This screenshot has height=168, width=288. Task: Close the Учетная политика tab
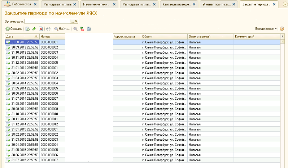234,4
